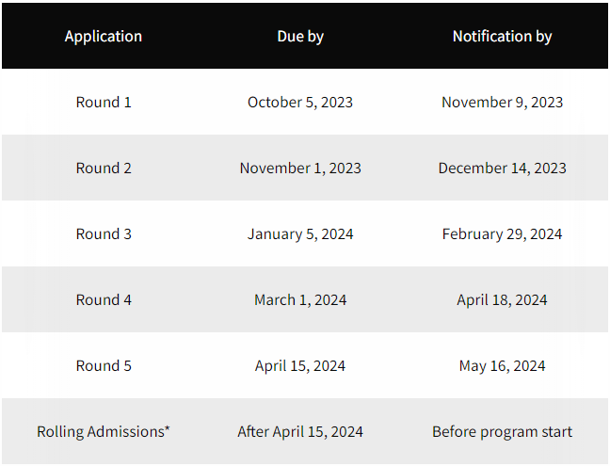Image resolution: width=610 pixels, height=466 pixels.
Task: Select the Round 2 cell
Action: click(x=104, y=168)
